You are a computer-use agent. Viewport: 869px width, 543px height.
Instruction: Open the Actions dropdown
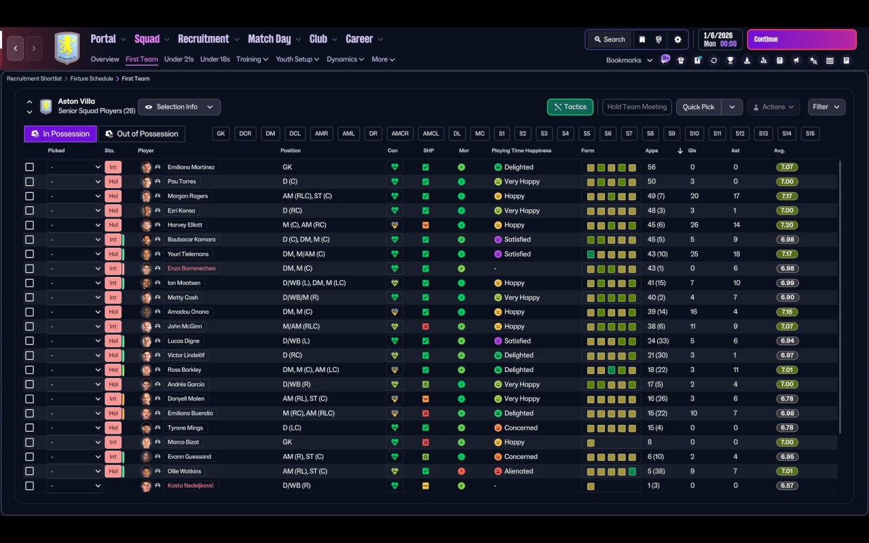[x=773, y=107]
